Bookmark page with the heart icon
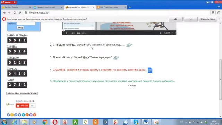222x125 pixels. [213, 13]
